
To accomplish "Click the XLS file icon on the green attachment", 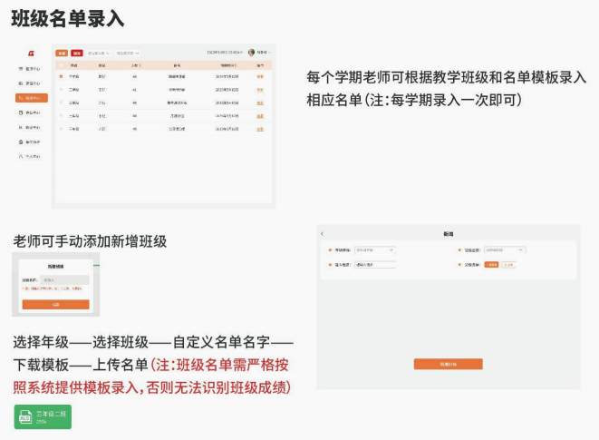I will (x=25, y=417).
